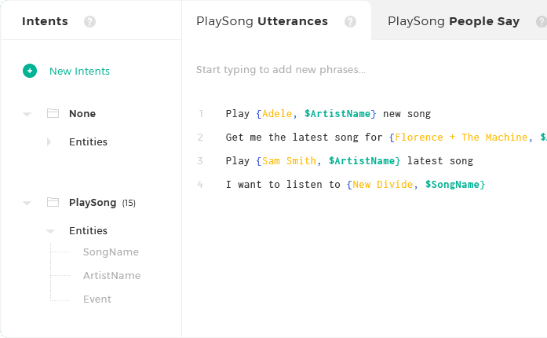
Task: Collapse the PlaySong intent arrow
Action: (x=27, y=203)
